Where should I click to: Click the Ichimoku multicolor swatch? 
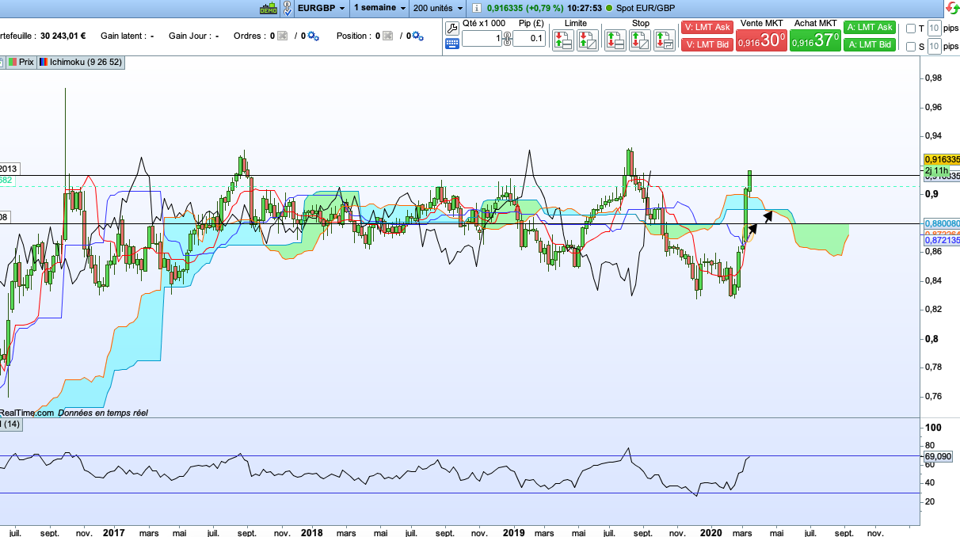click(43, 62)
